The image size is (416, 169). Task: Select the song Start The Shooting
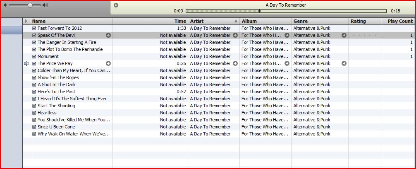56,106
